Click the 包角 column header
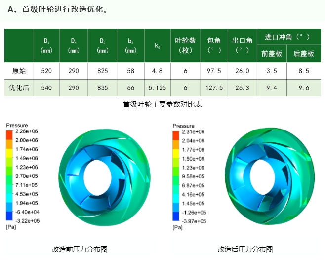The height and width of the screenshot is (260, 325). [x=213, y=45]
